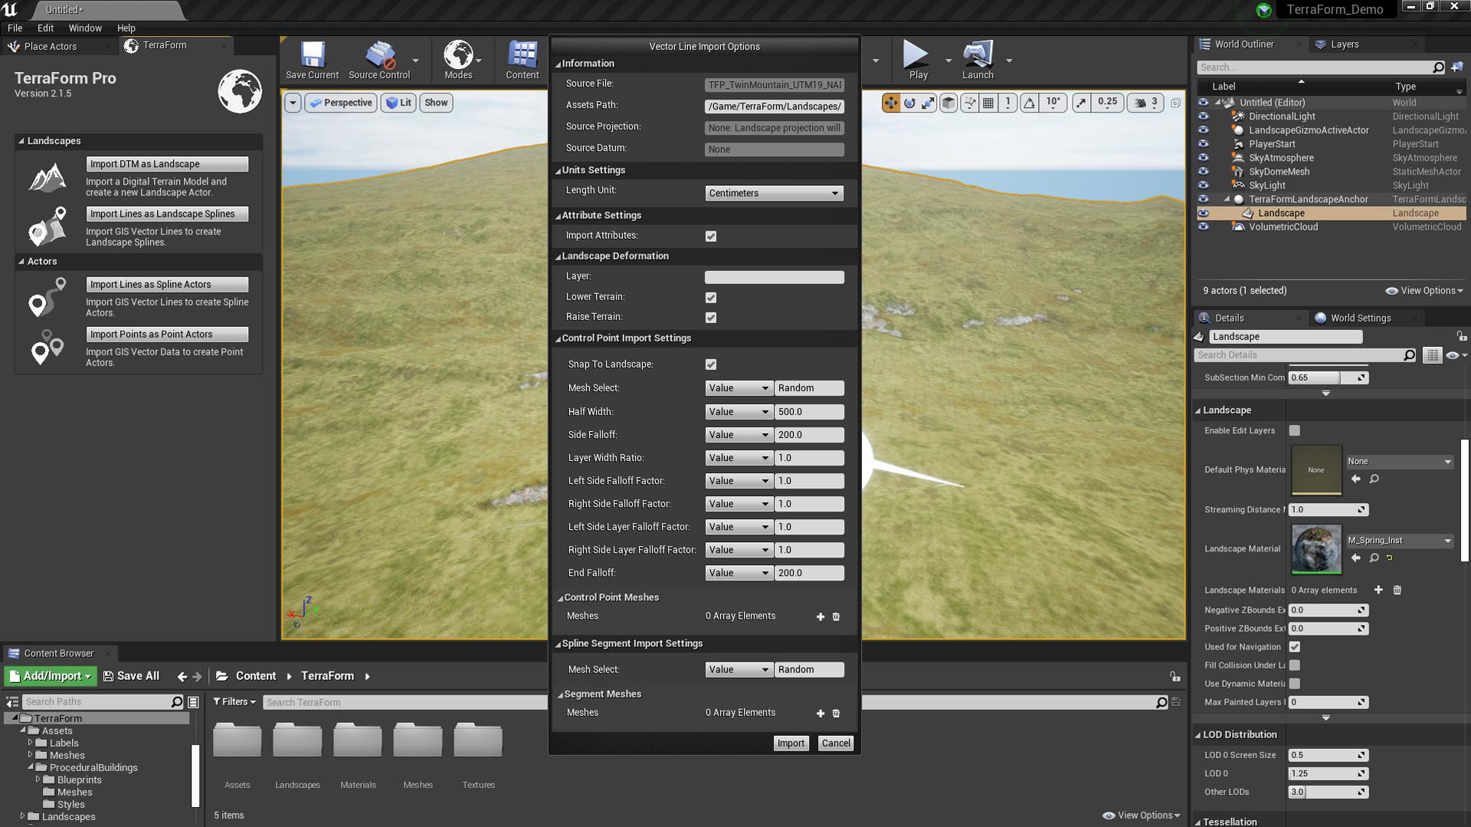This screenshot has width=1471, height=827.
Task: Click Import Points as Point Actors button
Action: 167,334
